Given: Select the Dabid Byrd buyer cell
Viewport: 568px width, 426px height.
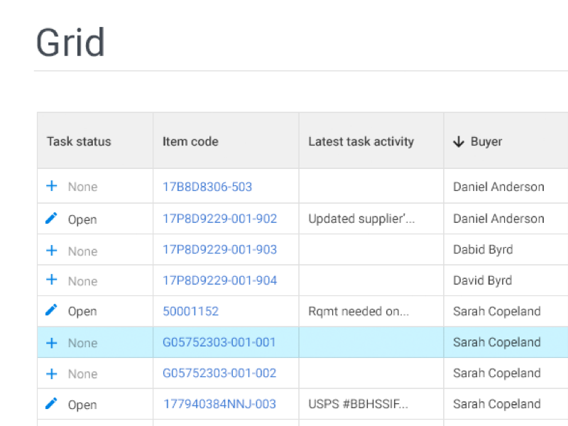Looking at the screenshot, I should [483, 250].
